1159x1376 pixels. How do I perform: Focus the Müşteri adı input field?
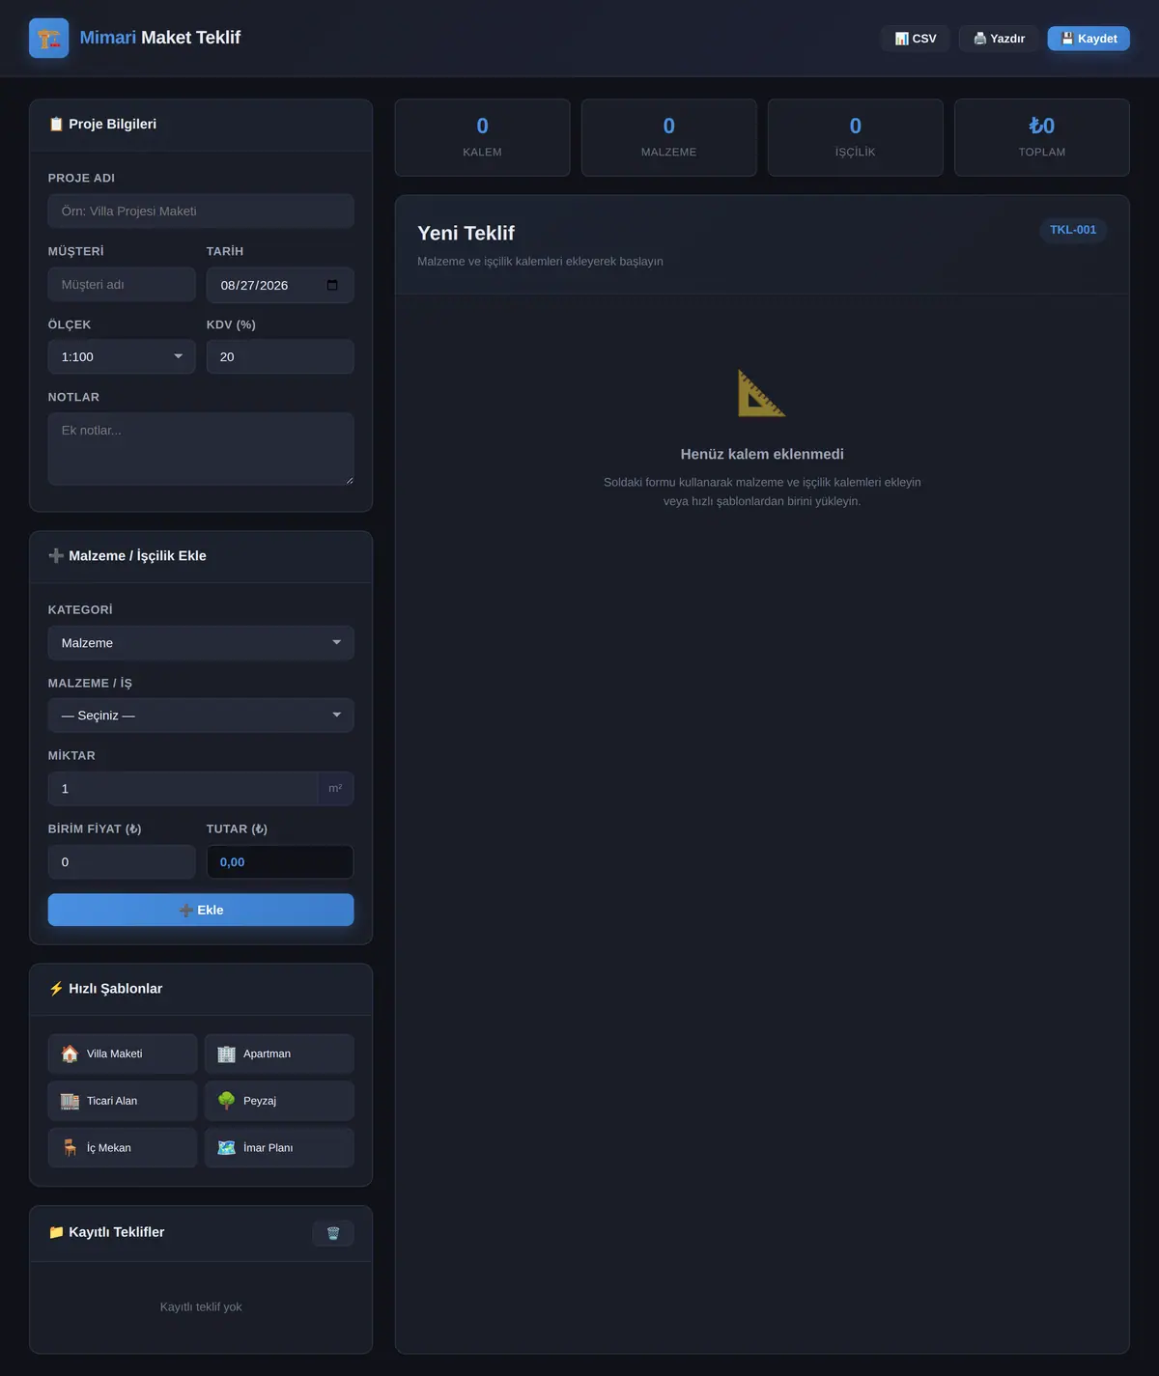click(x=122, y=285)
